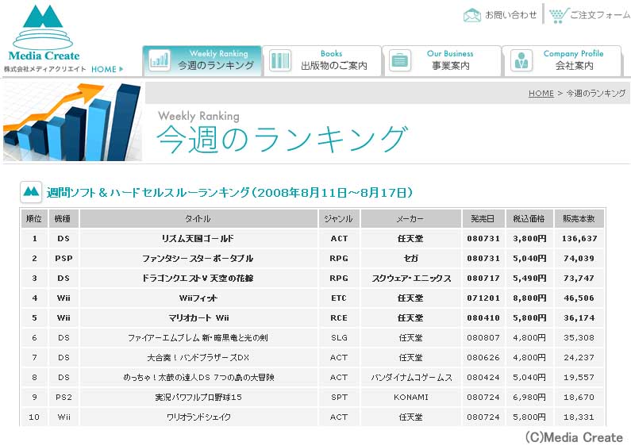Click 今週のランキング in the breadcrumb

pyautogui.click(x=596, y=94)
